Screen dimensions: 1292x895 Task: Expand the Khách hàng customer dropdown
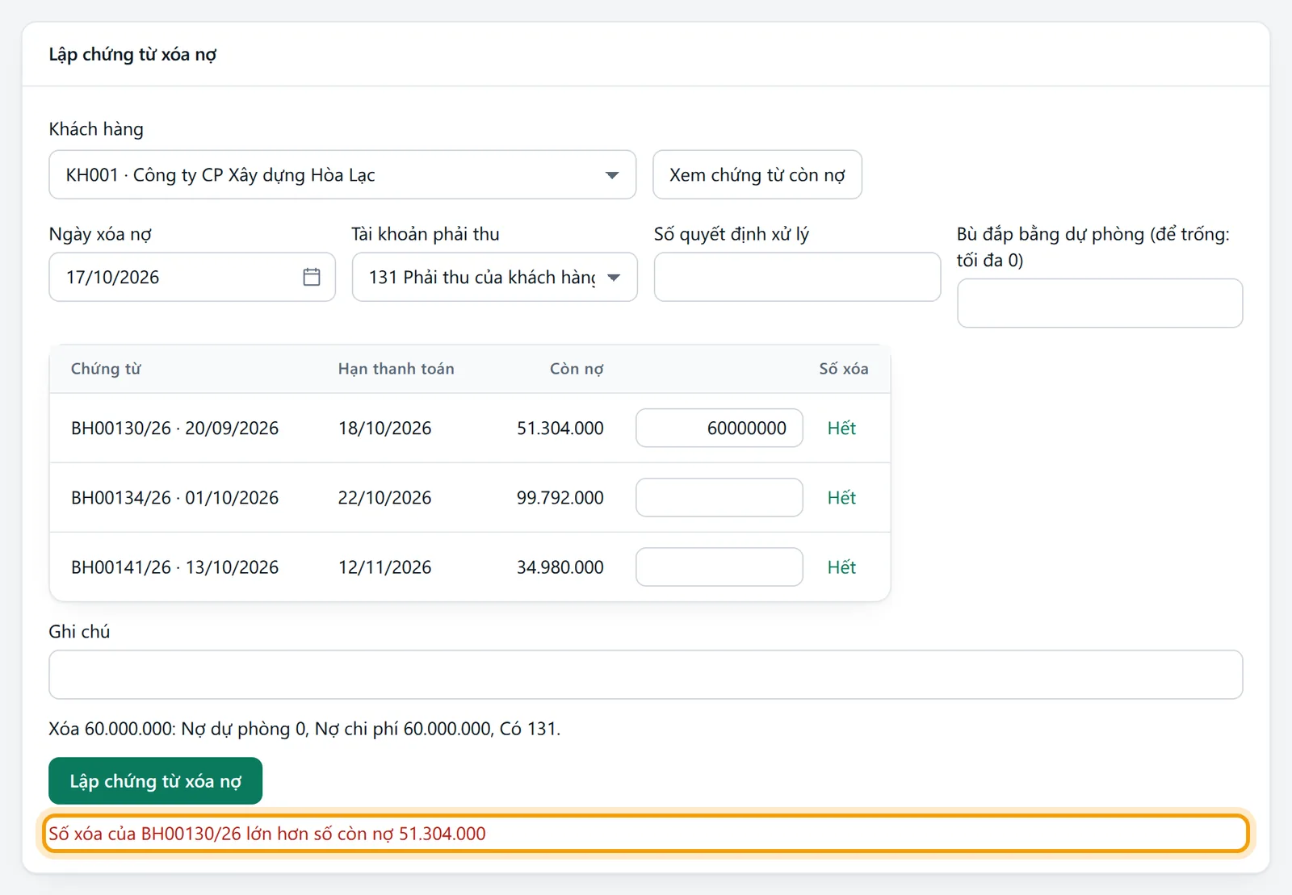[x=342, y=174]
